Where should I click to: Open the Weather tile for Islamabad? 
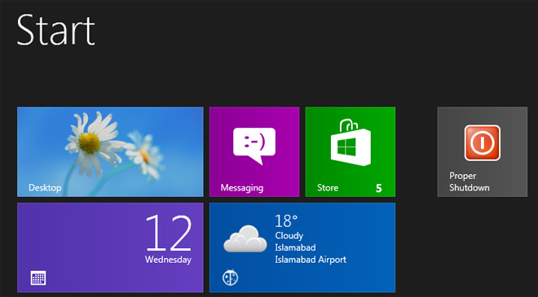302,247
